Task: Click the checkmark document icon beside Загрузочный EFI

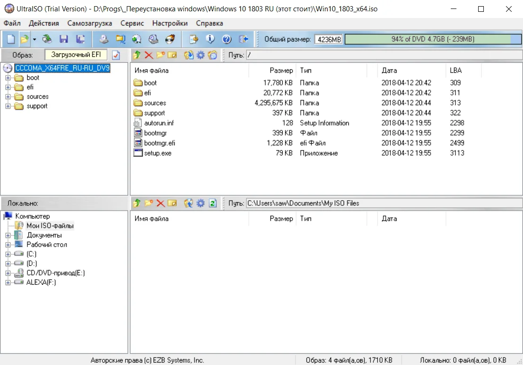Action: click(x=116, y=55)
